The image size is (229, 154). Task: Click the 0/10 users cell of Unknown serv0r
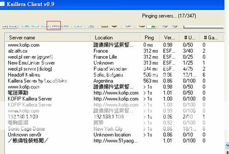coord(188,135)
